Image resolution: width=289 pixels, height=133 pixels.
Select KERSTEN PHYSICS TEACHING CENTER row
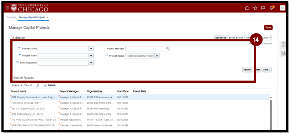tap(139, 126)
